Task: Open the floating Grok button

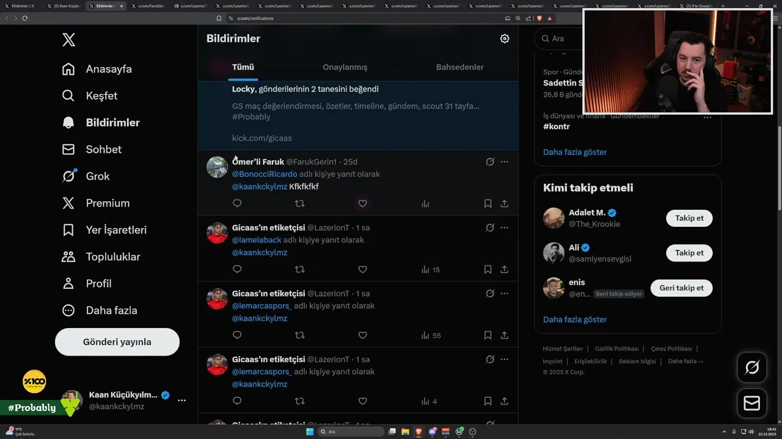Action: pyautogui.click(x=752, y=368)
